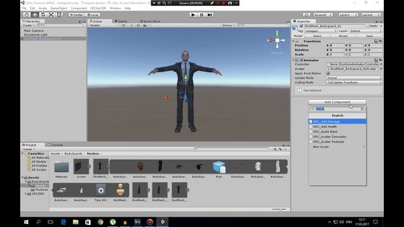Toggle scene audio icon in Scene toolbar
Image resolution: width=404 pixels, height=227 pixels.
point(138,25)
